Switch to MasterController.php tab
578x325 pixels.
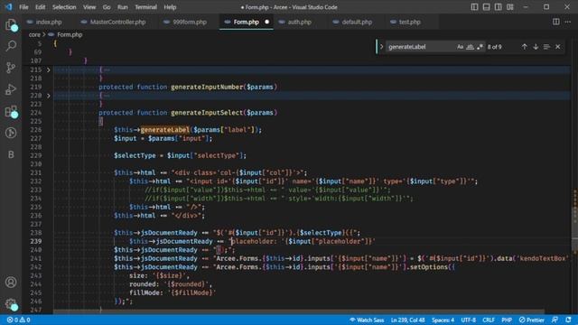[117, 22]
